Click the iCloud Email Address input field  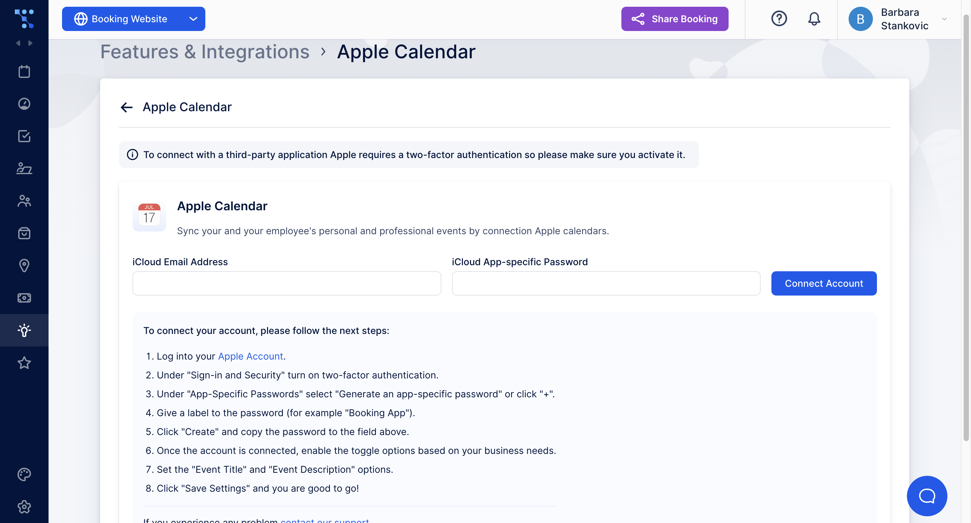tap(287, 283)
